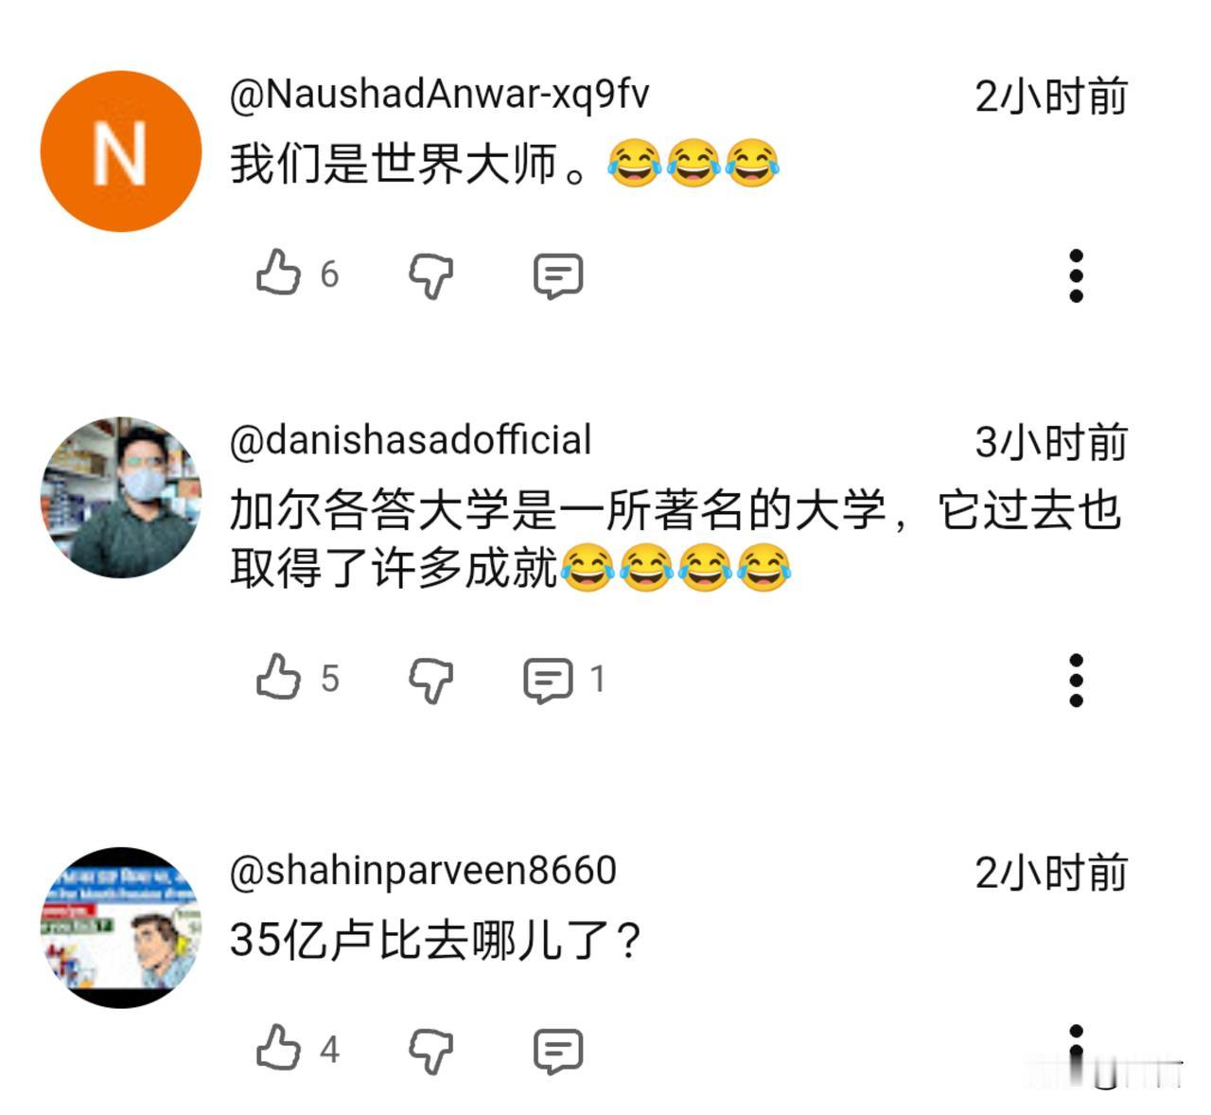
Task: Open three-dot menu for danishasadofficial comment
Action: point(1076,680)
